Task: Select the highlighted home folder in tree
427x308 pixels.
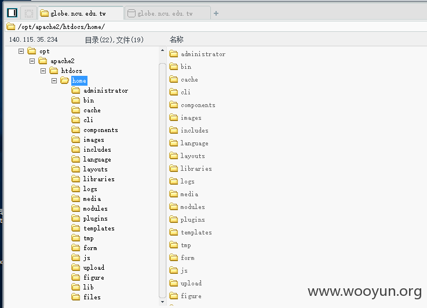Action: pyautogui.click(x=79, y=80)
